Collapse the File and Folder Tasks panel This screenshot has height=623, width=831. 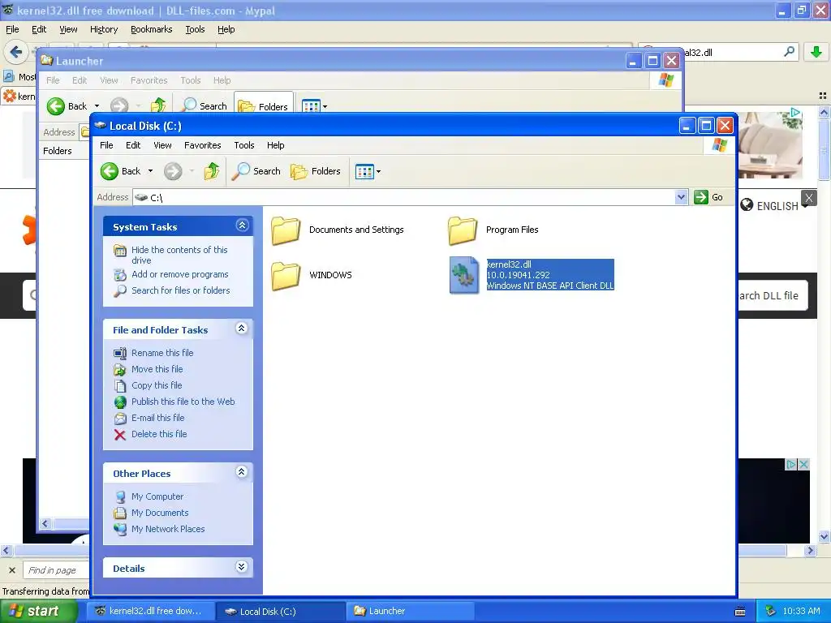[242, 329]
